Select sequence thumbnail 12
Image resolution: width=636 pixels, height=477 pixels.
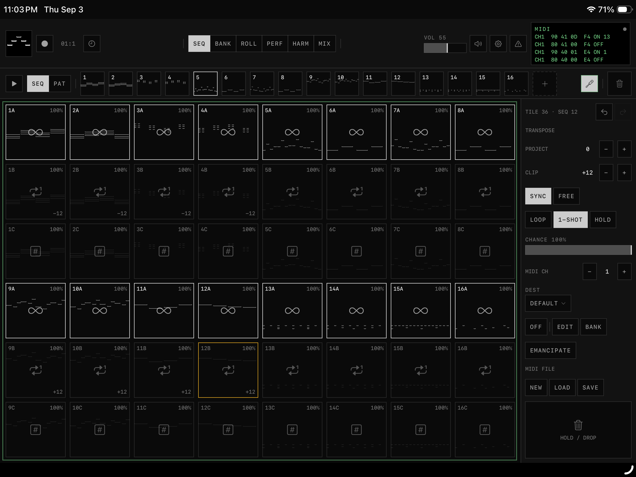tap(403, 84)
